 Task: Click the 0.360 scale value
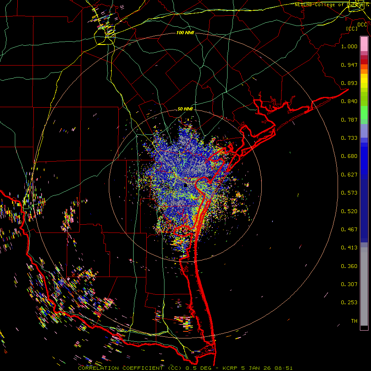point(349,266)
